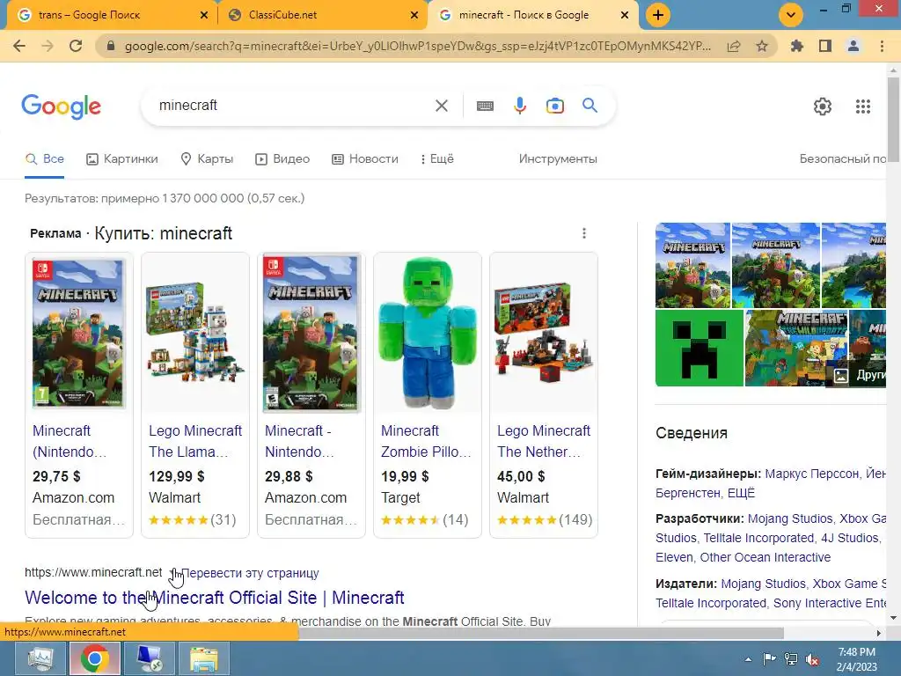Open the Extensions puzzle icon
This screenshot has height=676, width=901.
(797, 46)
